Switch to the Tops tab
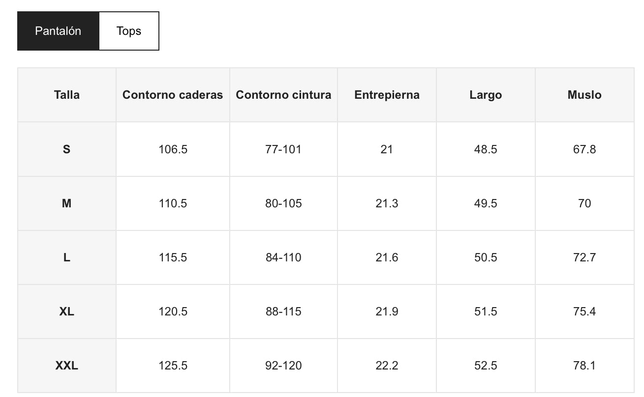Viewport: 644px width, 397px height. click(x=129, y=31)
